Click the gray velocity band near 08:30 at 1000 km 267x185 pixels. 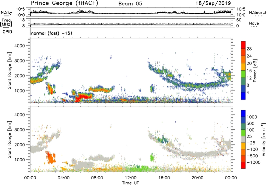(x=101, y=158)
